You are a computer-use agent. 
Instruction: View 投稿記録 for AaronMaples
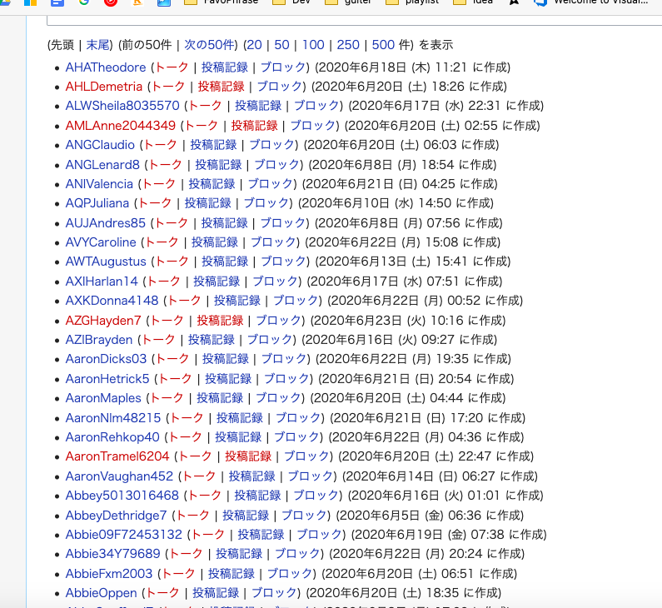(x=220, y=398)
